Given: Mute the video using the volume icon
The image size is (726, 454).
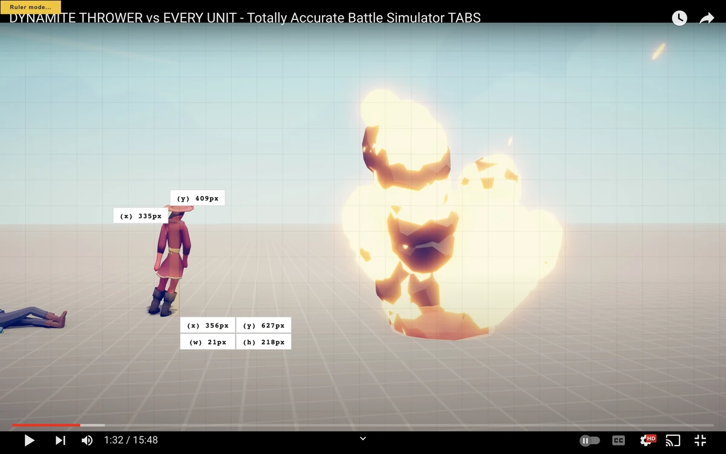Looking at the screenshot, I should pyautogui.click(x=87, y=440).
